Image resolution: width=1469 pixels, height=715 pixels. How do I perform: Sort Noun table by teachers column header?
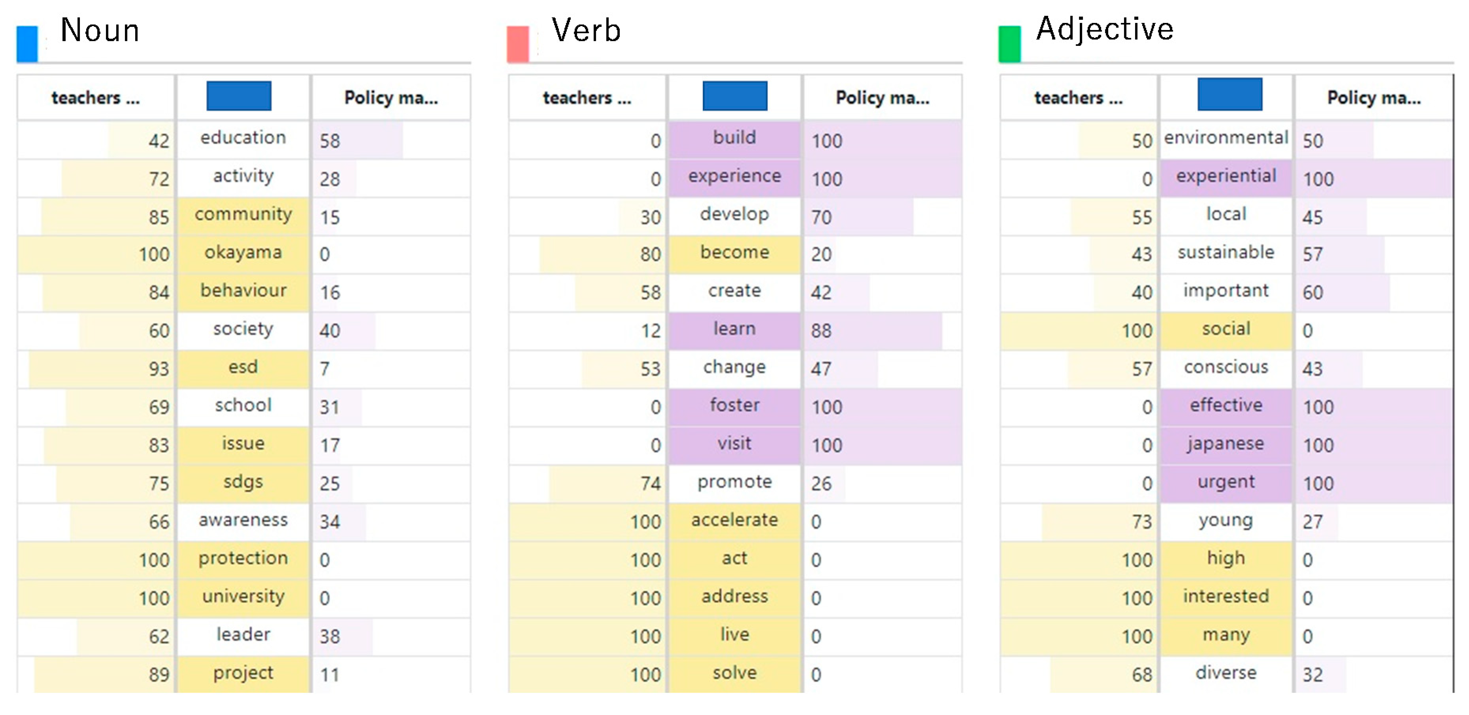(x=95, y=98)
